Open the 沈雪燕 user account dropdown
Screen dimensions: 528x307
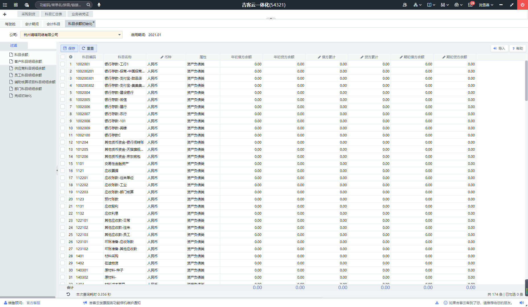click(x=486, y=5)
